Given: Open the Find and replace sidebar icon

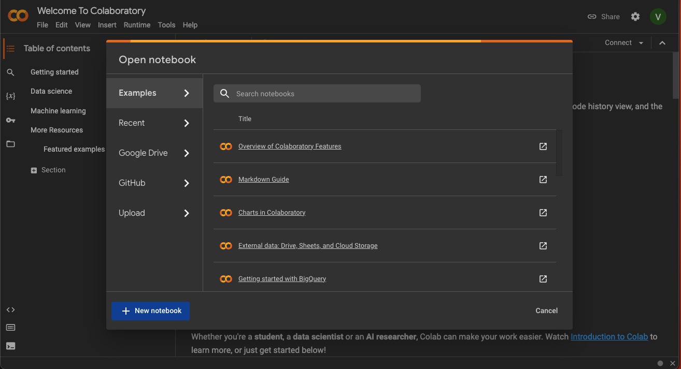Looking at the screenshot, I should coord(10,72).
